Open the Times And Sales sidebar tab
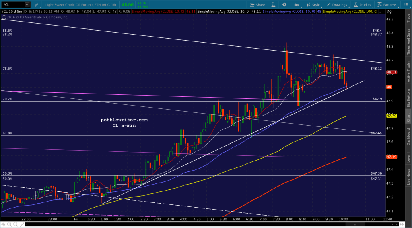The height and width of the screenshot is (228, 412). point(408,42)
